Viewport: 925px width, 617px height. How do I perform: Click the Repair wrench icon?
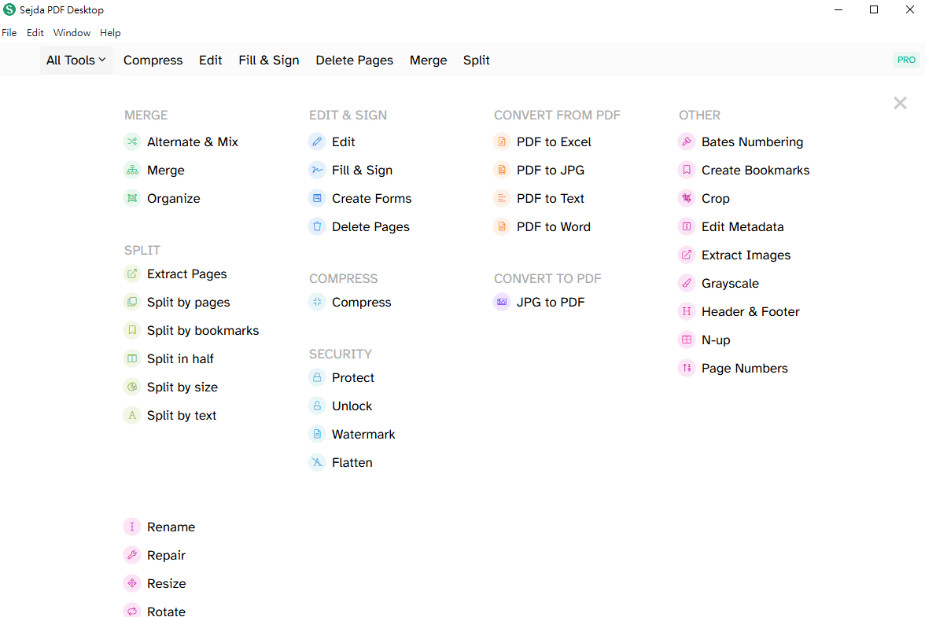132,556
